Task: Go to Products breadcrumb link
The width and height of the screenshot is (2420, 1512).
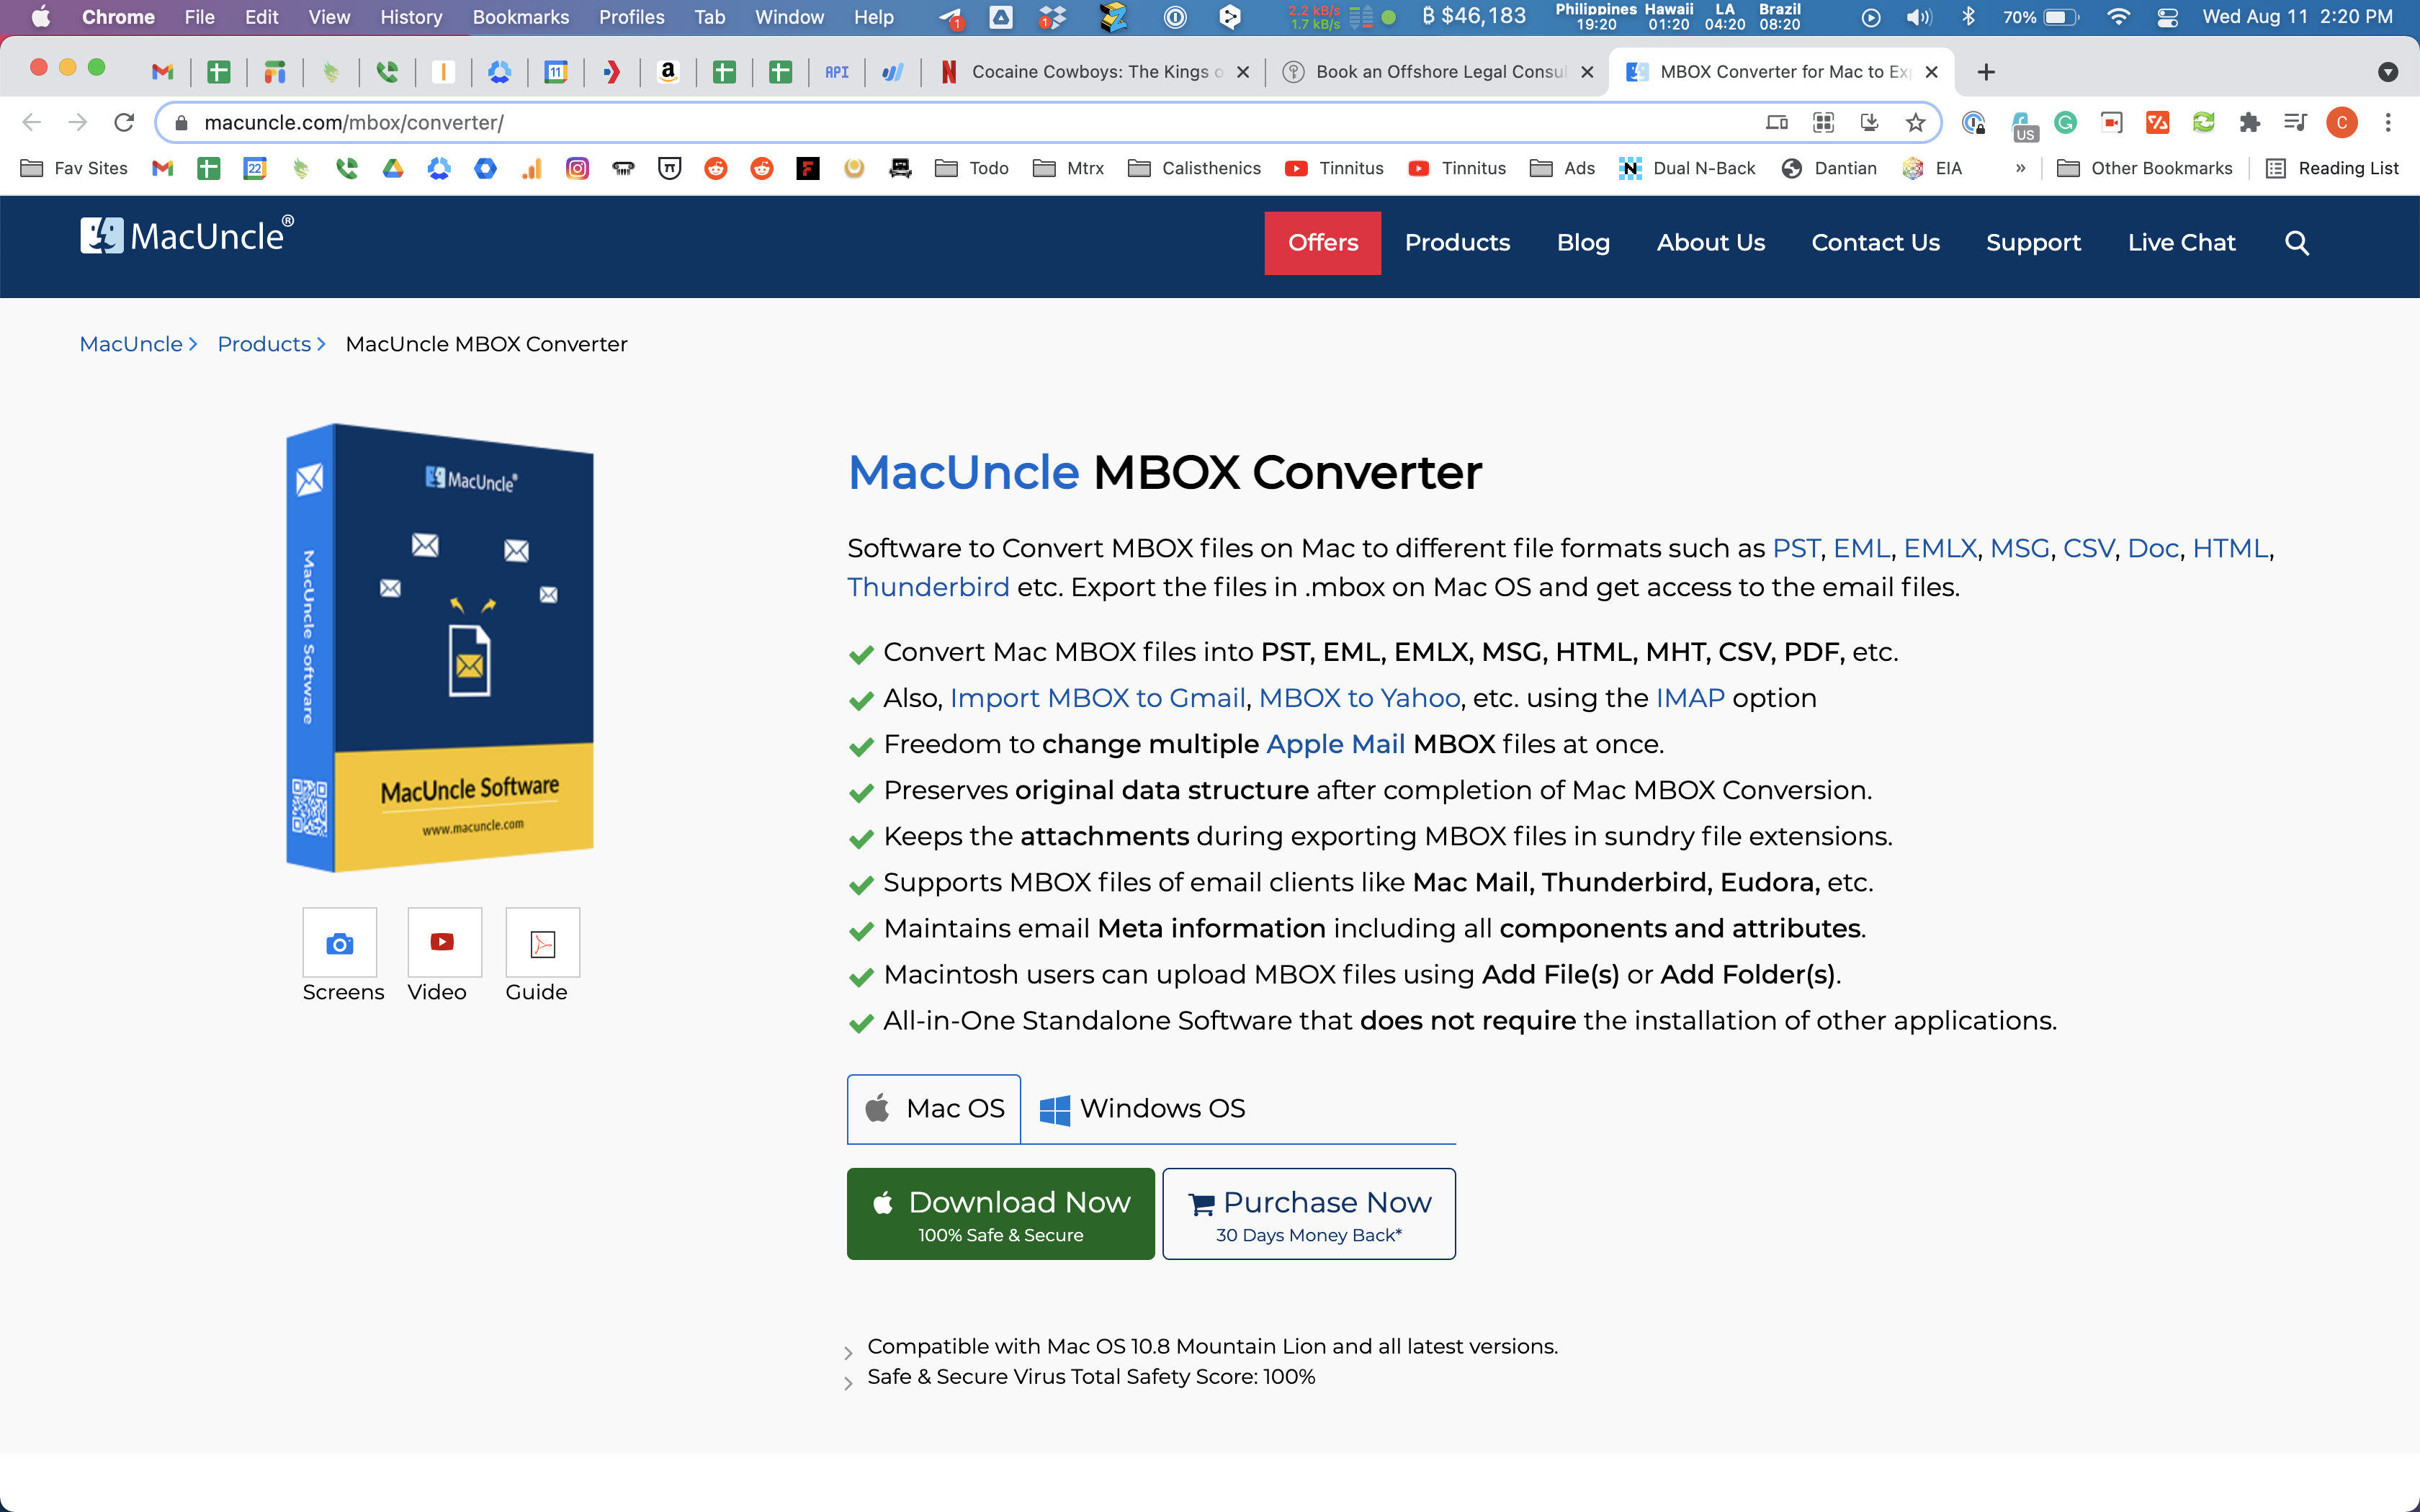Action: 264,344
